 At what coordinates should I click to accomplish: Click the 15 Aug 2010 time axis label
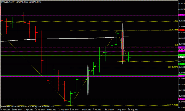[x=133, y=110]
